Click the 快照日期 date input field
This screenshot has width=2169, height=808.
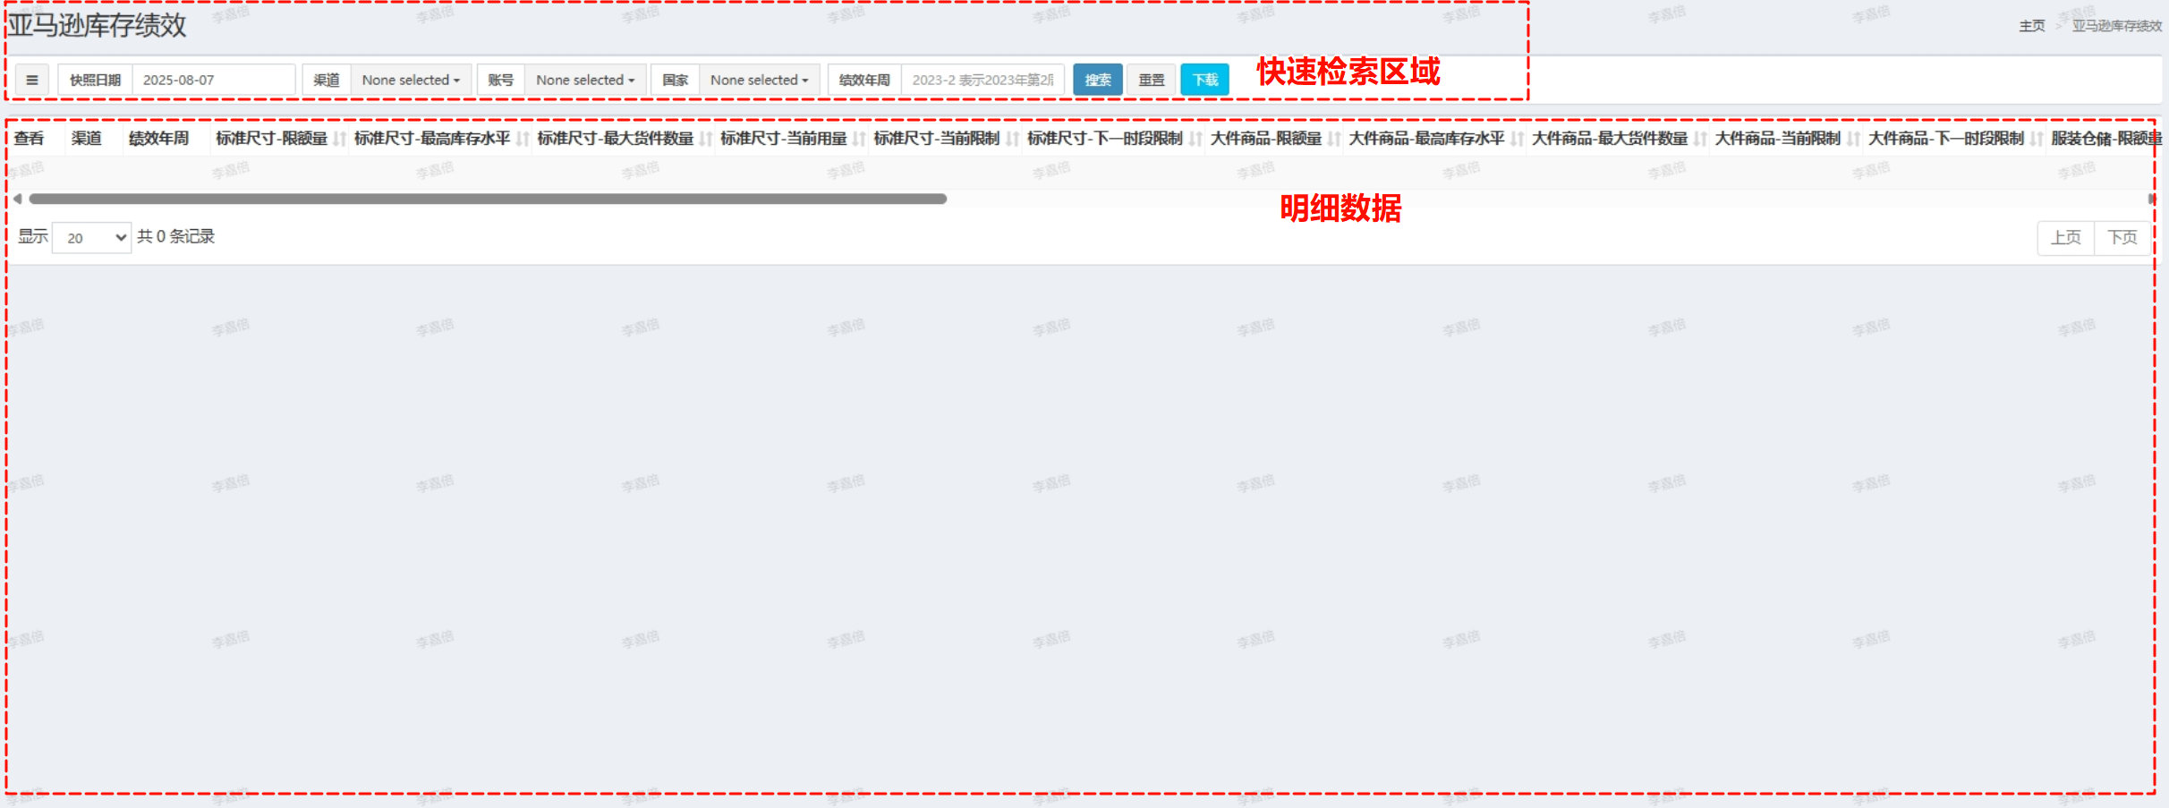214,80
